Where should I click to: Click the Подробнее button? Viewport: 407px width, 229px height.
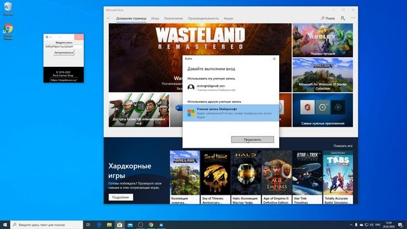point(121,197)
